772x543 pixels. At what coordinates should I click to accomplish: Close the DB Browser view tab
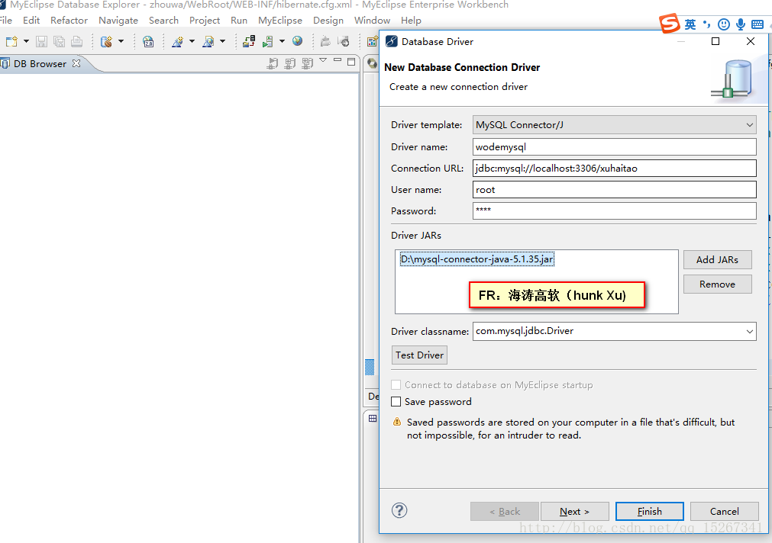(x=76, y=63)
